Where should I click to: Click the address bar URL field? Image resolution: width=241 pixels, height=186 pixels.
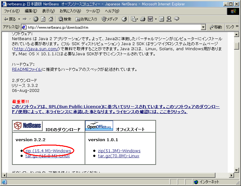click(x=114, y=27)
